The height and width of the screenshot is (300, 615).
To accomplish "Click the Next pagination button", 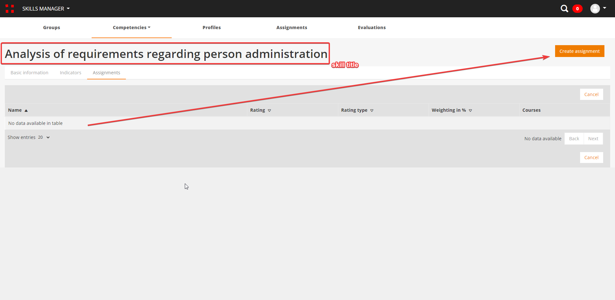I will coord(593,139).
